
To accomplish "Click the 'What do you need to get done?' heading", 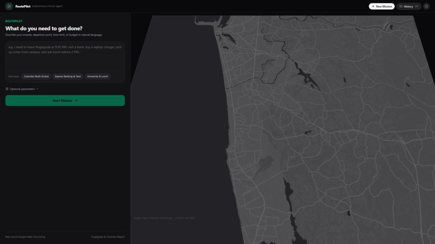I will click(x=44, y=29).
